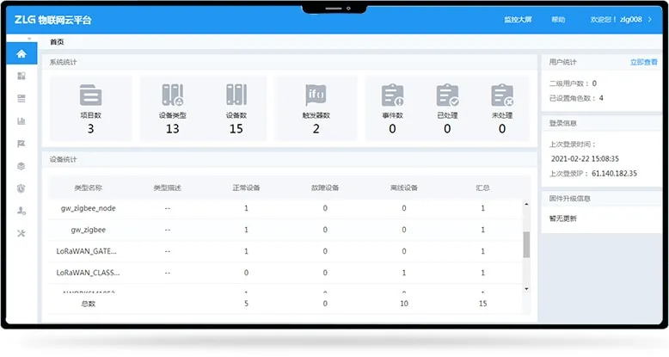Open the bar chart statistics sidebar icon
The image size is (669, 357).
click(21, 120)
